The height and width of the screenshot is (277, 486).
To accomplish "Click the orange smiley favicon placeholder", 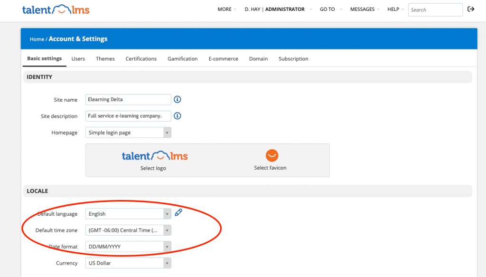I will coord(271,155).
